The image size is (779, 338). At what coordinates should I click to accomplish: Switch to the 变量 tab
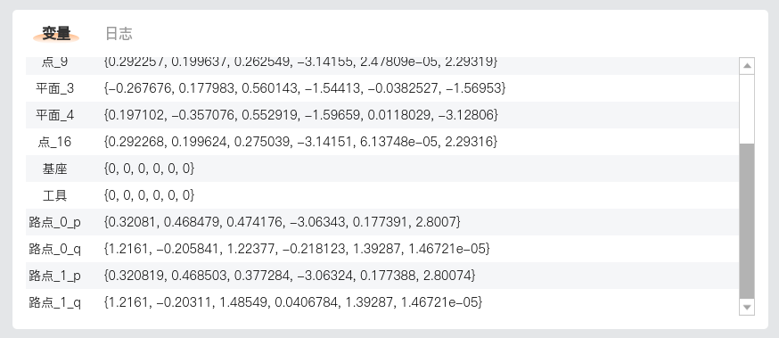coord(55,34)
